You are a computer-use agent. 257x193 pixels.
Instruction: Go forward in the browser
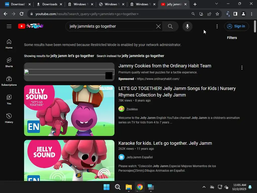(14, 14)
